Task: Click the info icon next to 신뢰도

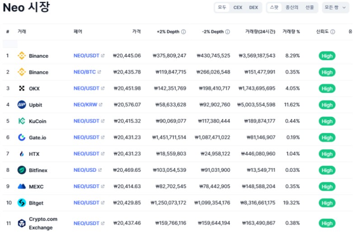Action: [333, 32]
